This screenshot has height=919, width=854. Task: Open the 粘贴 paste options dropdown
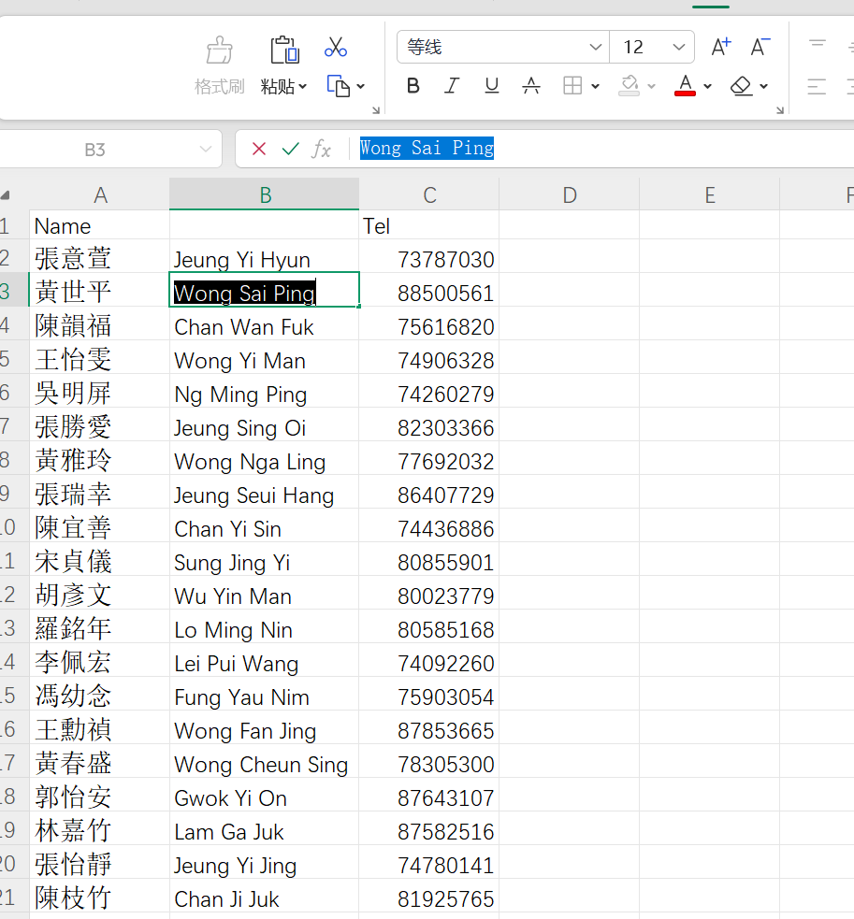(303, 87)
